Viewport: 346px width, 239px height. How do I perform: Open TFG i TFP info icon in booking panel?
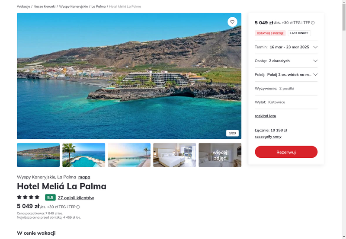[x=313, y=23]
